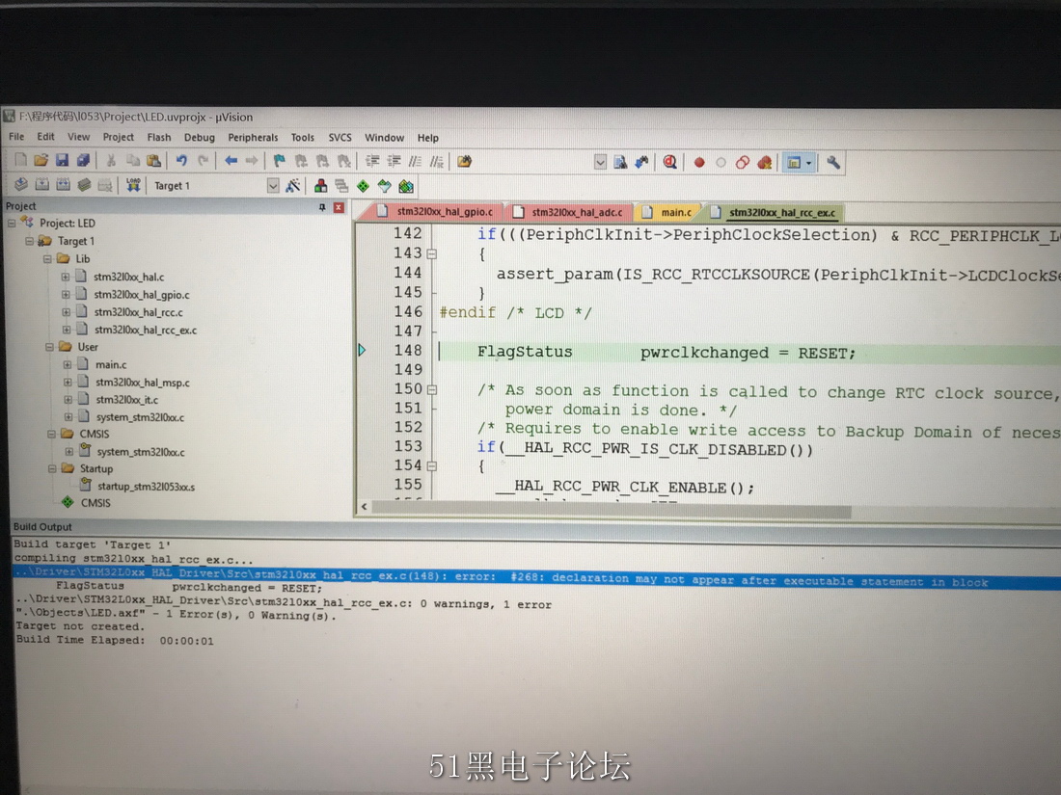Open the Peripherals menu

[253, 137]
